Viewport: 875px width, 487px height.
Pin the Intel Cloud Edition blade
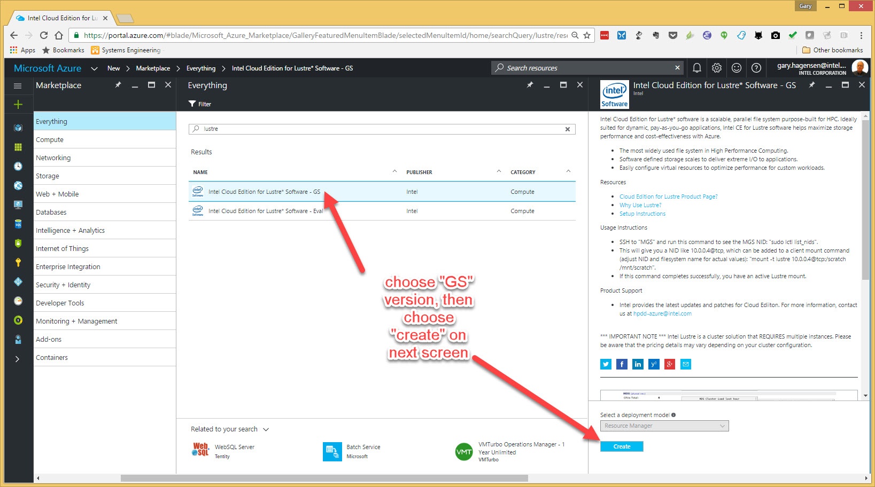point(811,85)
